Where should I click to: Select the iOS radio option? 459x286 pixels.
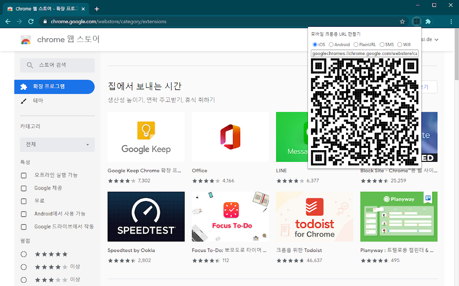[315, 45]
